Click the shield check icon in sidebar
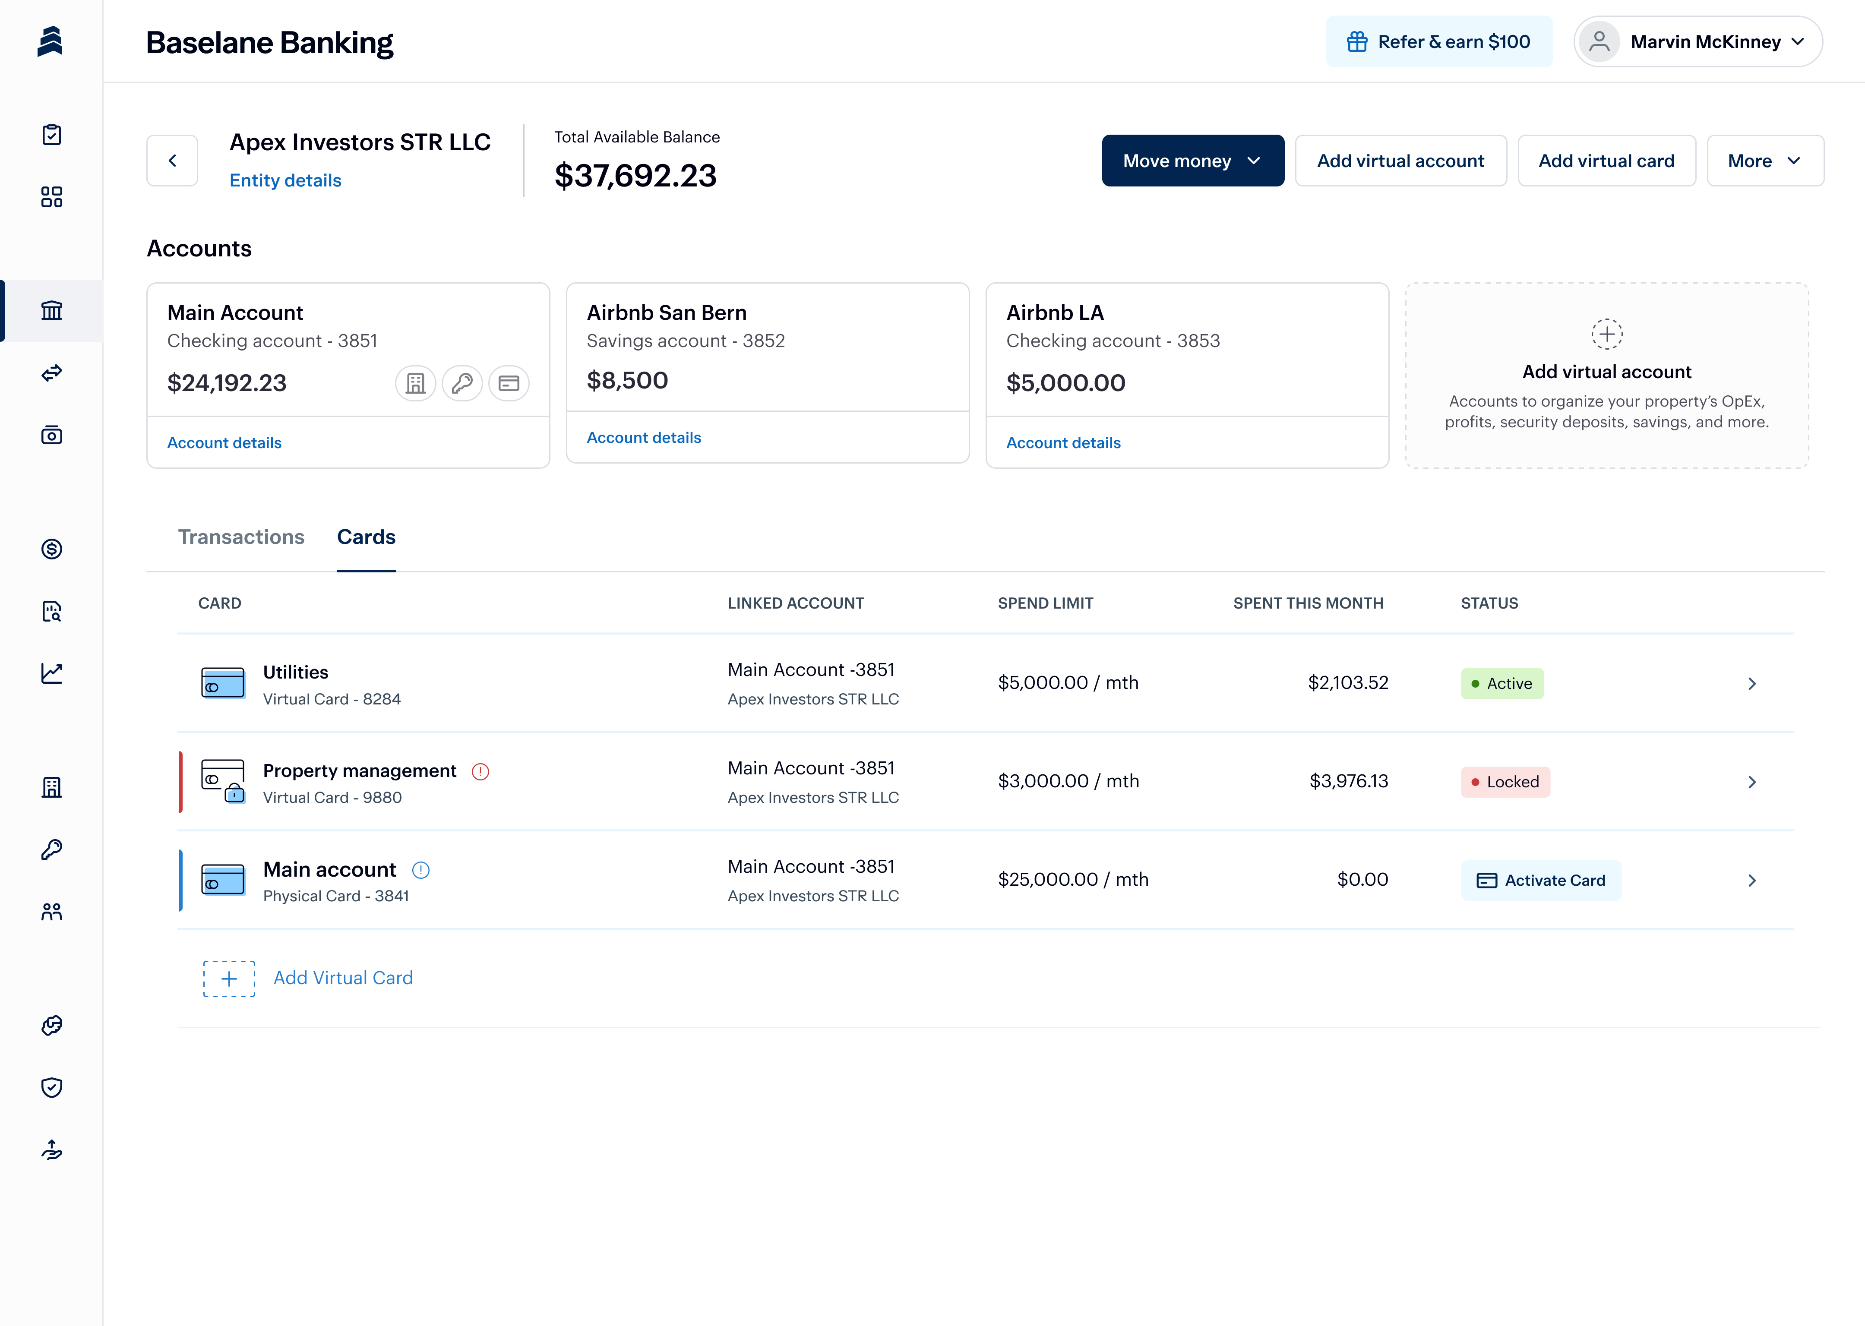The image size is (1865, 1326). click(51, 1088)
